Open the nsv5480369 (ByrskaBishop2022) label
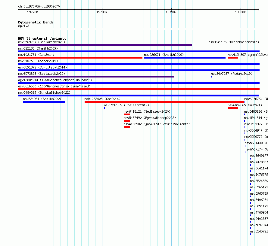Viewport: 268px width, 246px height. 44,93
